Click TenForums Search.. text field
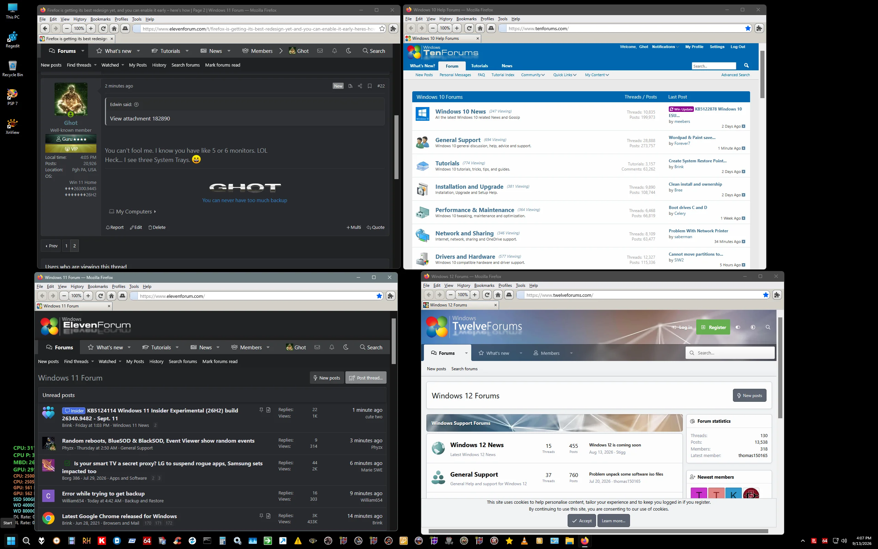Image resolution: width=878 pixels, height=549 pixels. [714, 66]
